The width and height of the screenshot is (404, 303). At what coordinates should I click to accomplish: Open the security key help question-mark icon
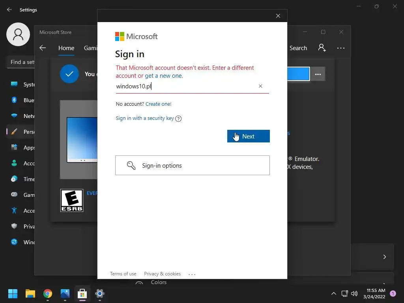click(x=178, y=118)
